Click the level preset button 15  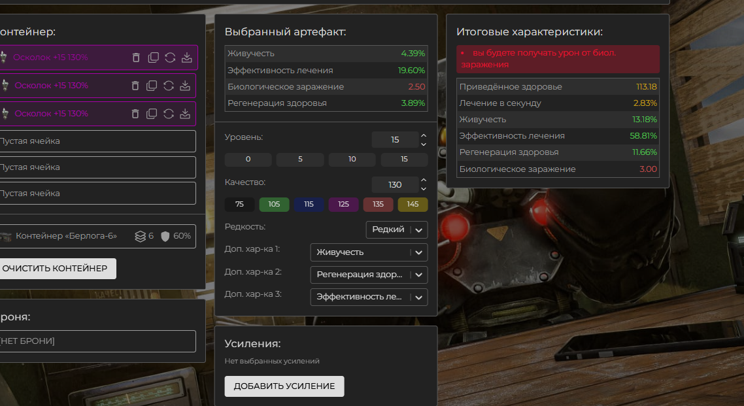point(404,160)
